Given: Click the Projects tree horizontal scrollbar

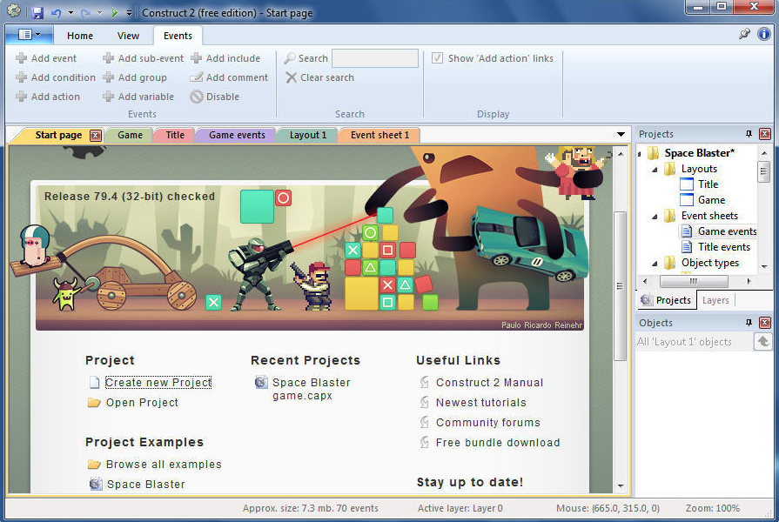Looking at the screenshot, I should (x=694, y=281).
